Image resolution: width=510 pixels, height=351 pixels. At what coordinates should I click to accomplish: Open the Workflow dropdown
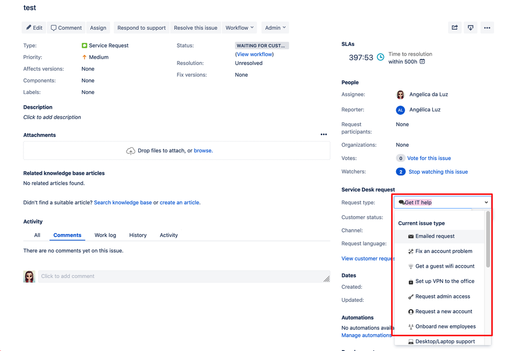pyautogui.click(x=239, y=28)
